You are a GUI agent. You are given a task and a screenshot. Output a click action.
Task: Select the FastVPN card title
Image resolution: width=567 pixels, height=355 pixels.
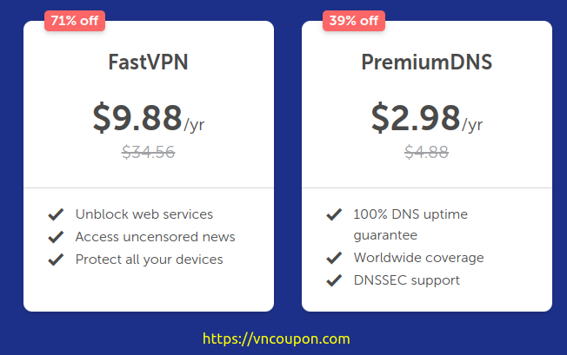(148, 62)
